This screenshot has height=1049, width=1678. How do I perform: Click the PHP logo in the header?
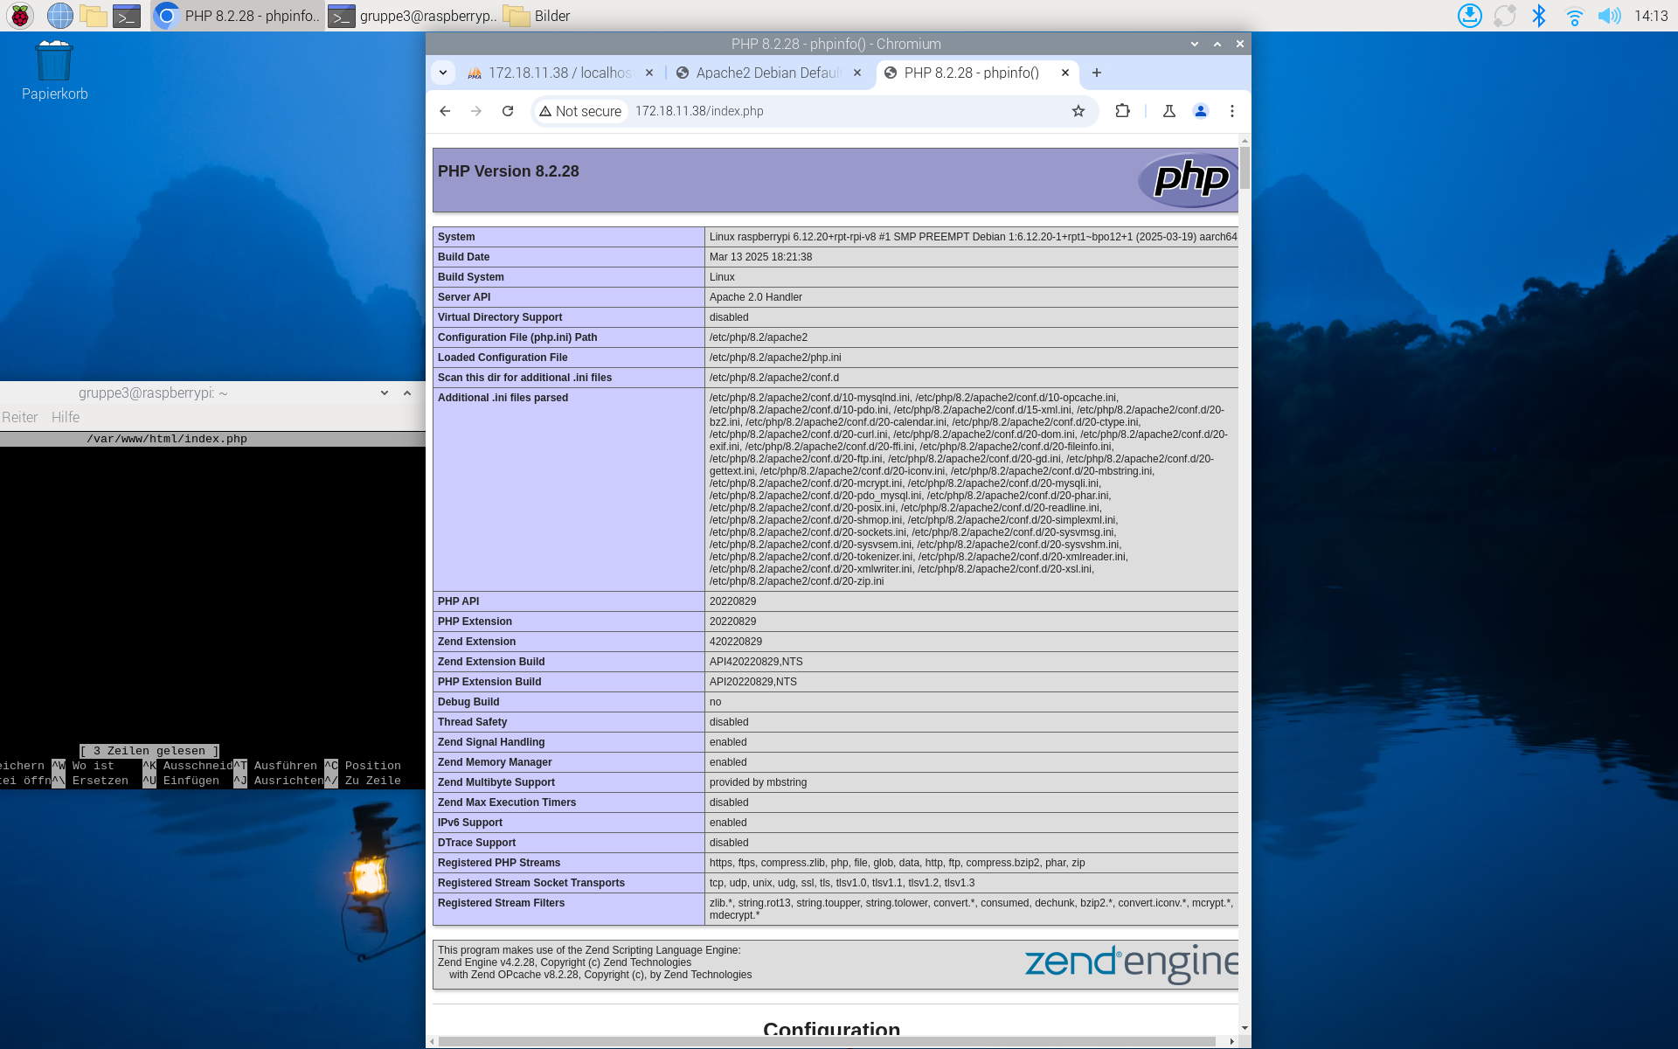point(1189,180)
